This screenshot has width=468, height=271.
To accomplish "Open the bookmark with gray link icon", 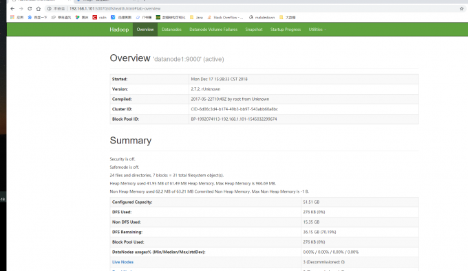I will click(61, 17).
